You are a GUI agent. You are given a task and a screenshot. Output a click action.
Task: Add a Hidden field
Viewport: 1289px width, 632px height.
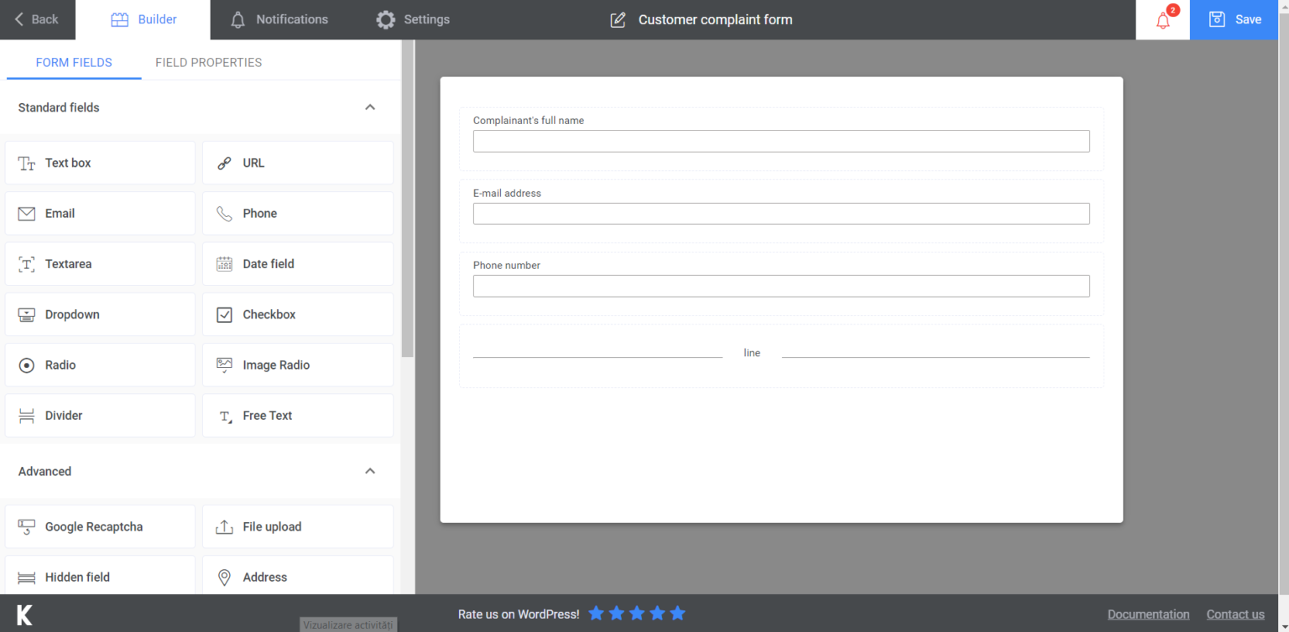click(x=99, y=577)
